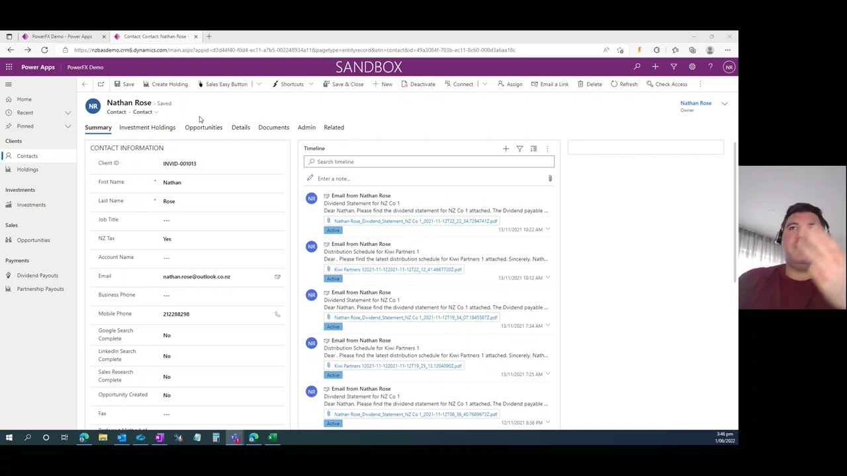
Task: Toggle the NZ Tax Yes value
Action: [167, 239]
